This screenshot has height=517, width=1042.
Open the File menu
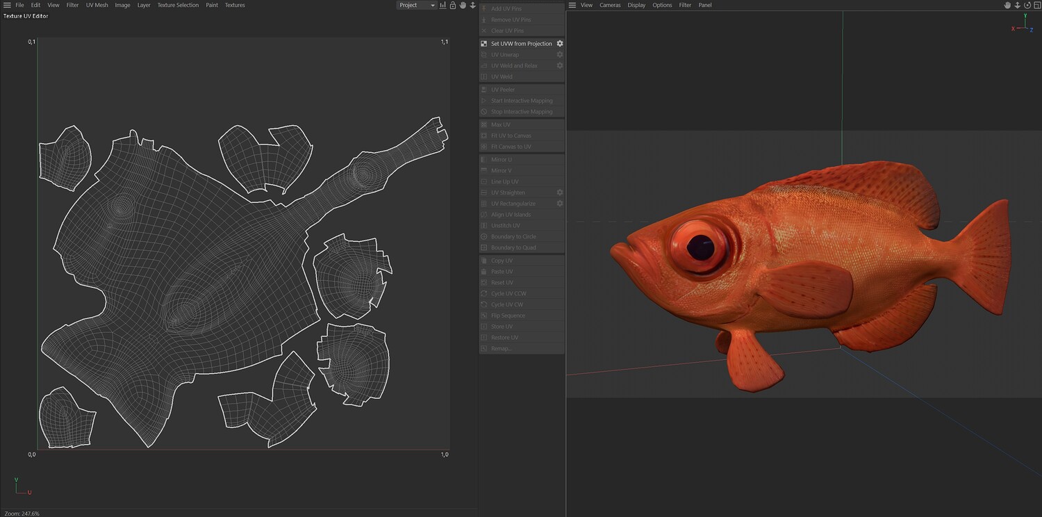[19, 5]
